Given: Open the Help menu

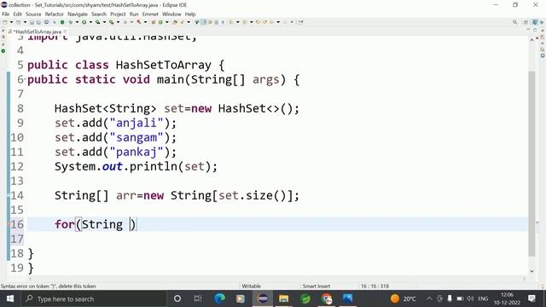Looking at the screenshot, I should click(190, 14).
